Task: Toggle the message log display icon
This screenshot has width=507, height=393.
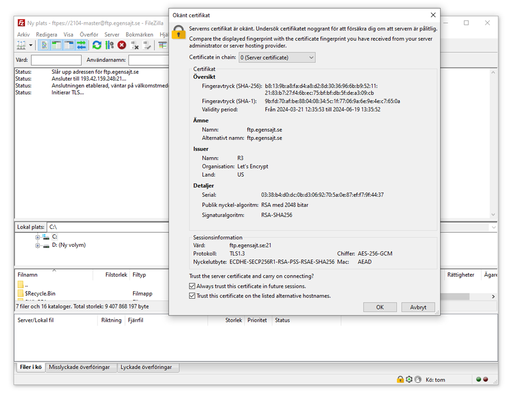Action: click(x=44, y=45)
